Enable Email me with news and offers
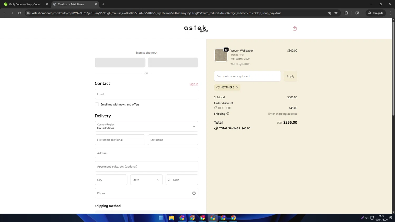395x222 pixels. [x=97, y=104]
